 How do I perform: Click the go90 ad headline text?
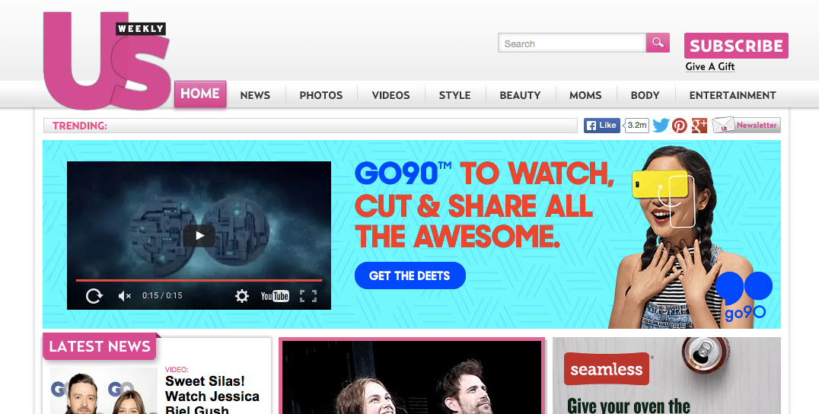tap(484, 205)
